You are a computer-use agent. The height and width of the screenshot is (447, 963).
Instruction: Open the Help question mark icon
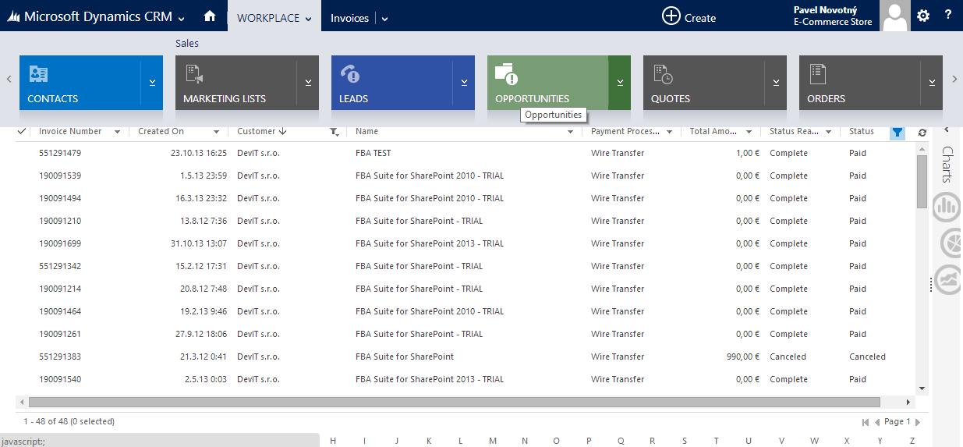click(948, 15)
